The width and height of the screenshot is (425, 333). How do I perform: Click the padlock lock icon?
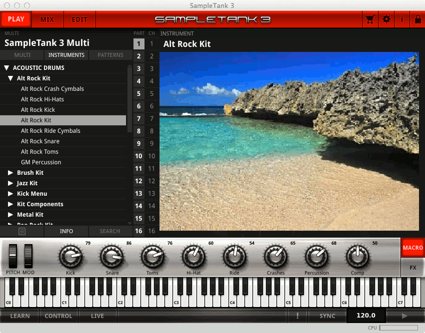[x=417, y=19]
